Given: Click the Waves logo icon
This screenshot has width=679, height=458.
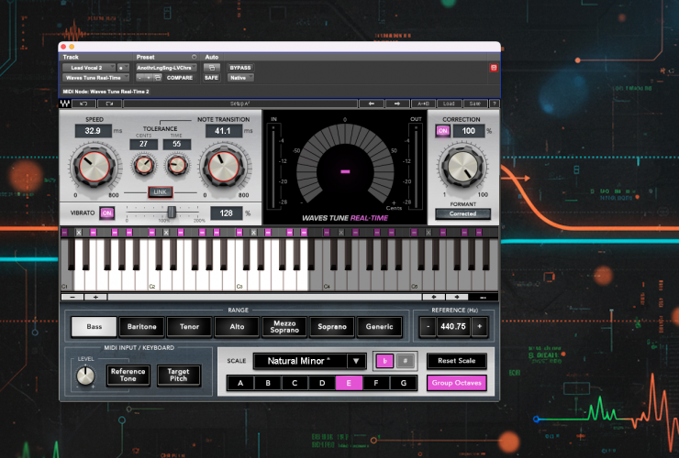Looking at the screenshot, I should click(x=65, y=104).
